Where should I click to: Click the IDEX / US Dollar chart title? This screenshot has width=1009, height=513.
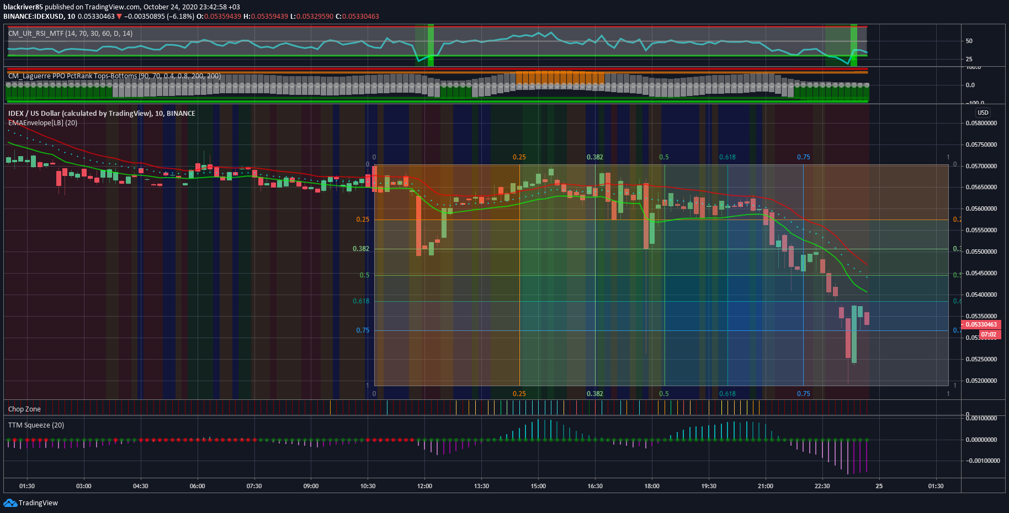[x=102, y=113]
